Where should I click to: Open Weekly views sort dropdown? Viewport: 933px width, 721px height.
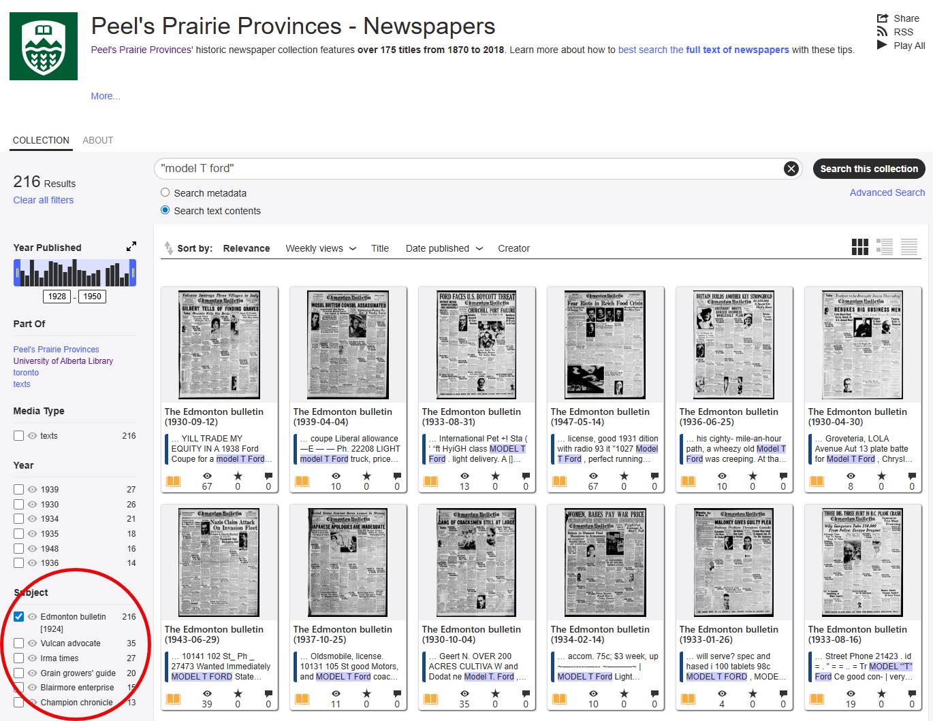pos(321,248)
